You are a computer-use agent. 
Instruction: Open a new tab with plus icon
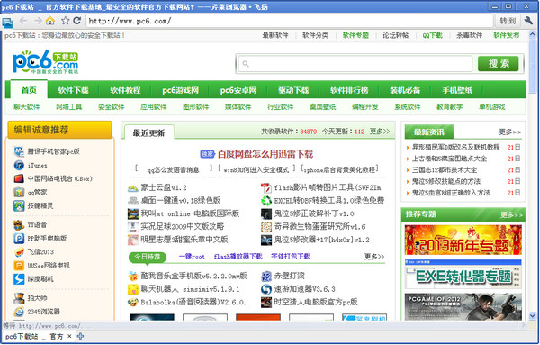click(x=80, y=336)
